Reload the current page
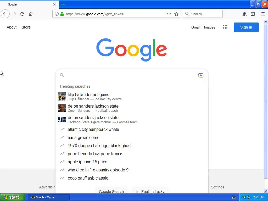 point(23,14)
